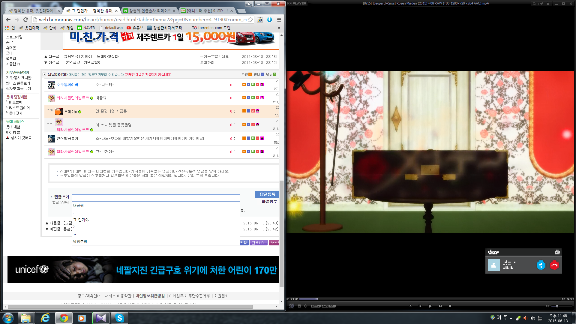The image size is (576, 324).
Task: Delete the 안 잘껀데영 지금은 comment
Action: point(253,111)
